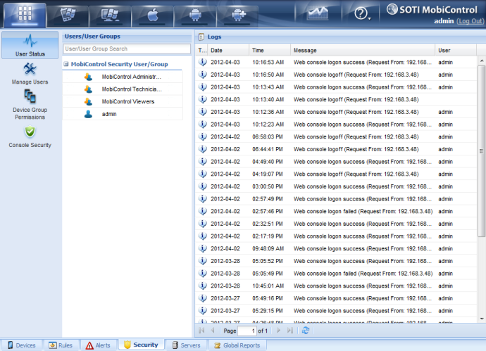Open the Android devices tab
The height and width of the screenshot is (351, 486).
[x=195, y=15]
